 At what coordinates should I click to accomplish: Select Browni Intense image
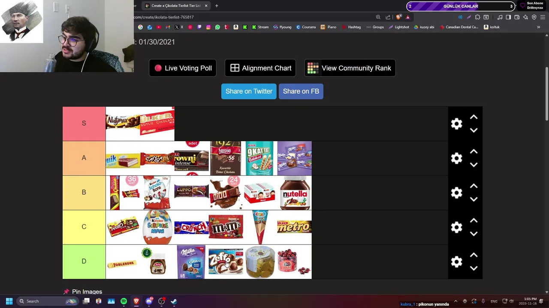(x=192, y=158)
